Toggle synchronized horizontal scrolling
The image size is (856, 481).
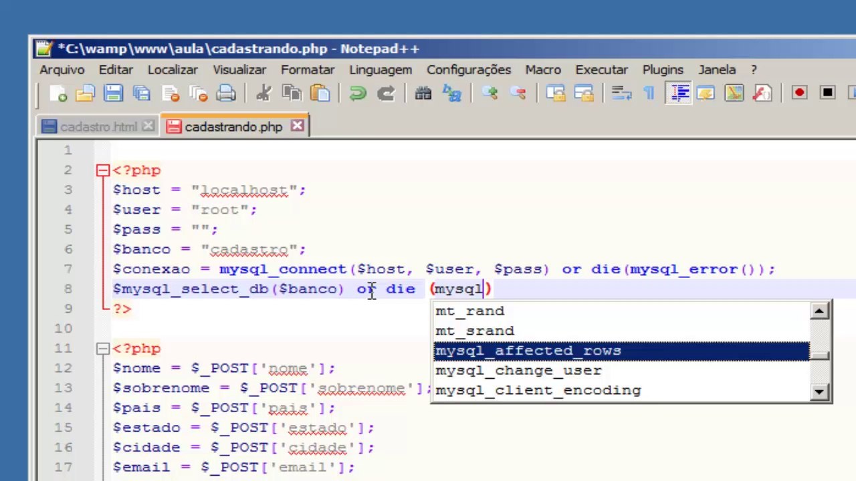point(584,93)
